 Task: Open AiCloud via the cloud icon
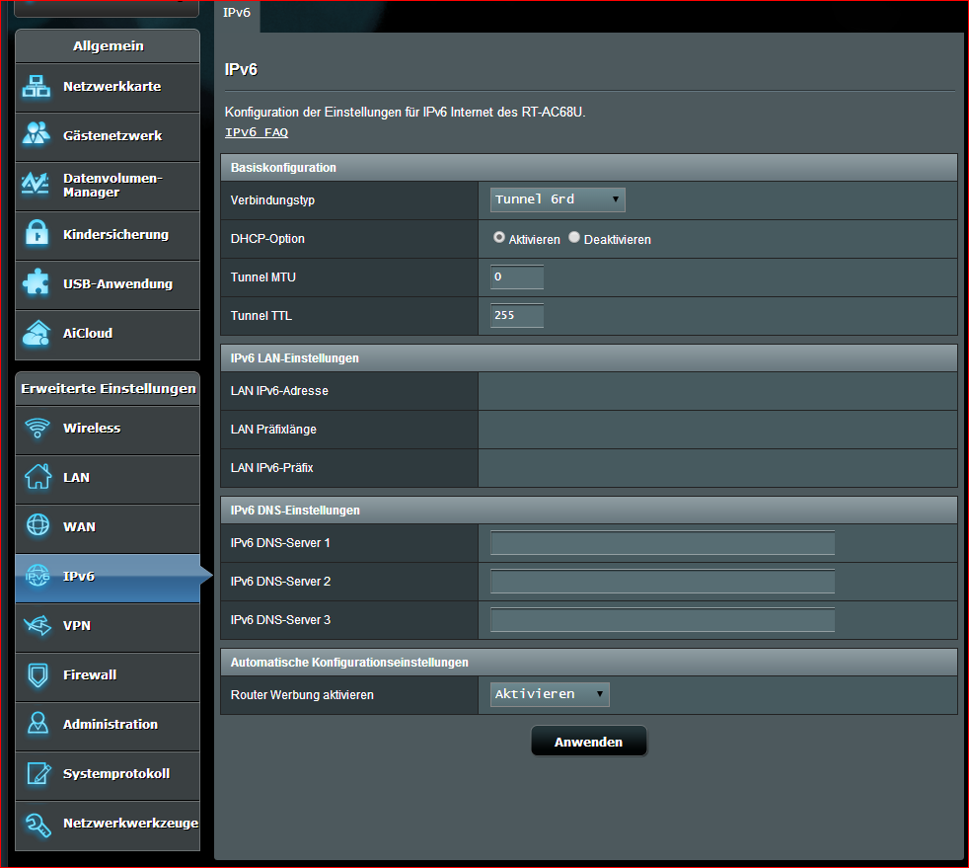click(37, 333)
